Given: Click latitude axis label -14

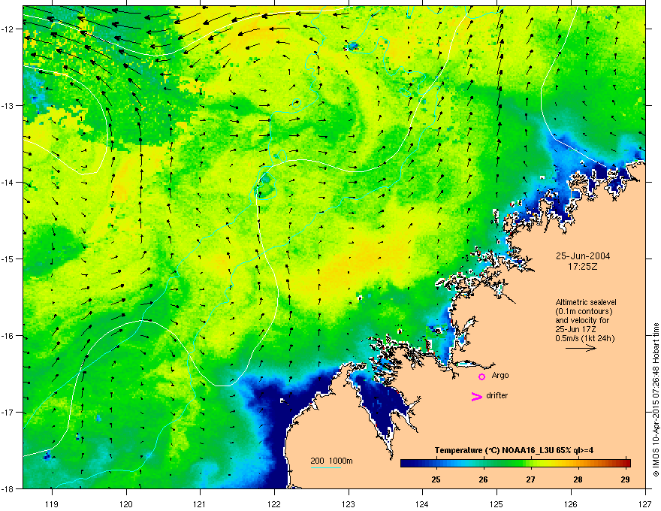Looking at the screenshot, I should click(x=8, y=182).
